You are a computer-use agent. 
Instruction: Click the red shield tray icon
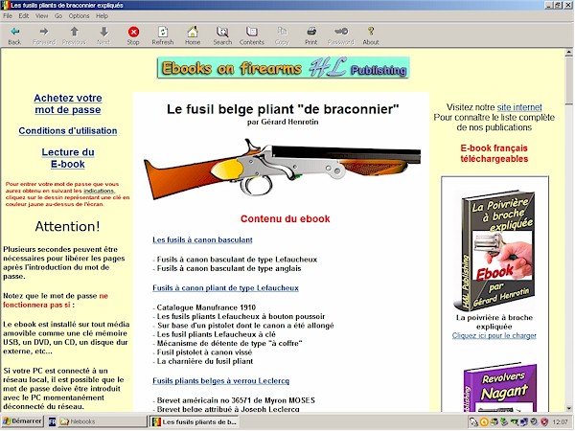click(544, 422)
